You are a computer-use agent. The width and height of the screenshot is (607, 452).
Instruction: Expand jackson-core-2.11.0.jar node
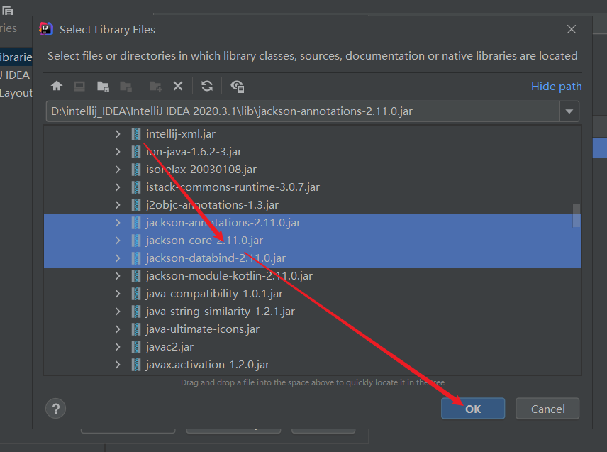click(118, 241)
